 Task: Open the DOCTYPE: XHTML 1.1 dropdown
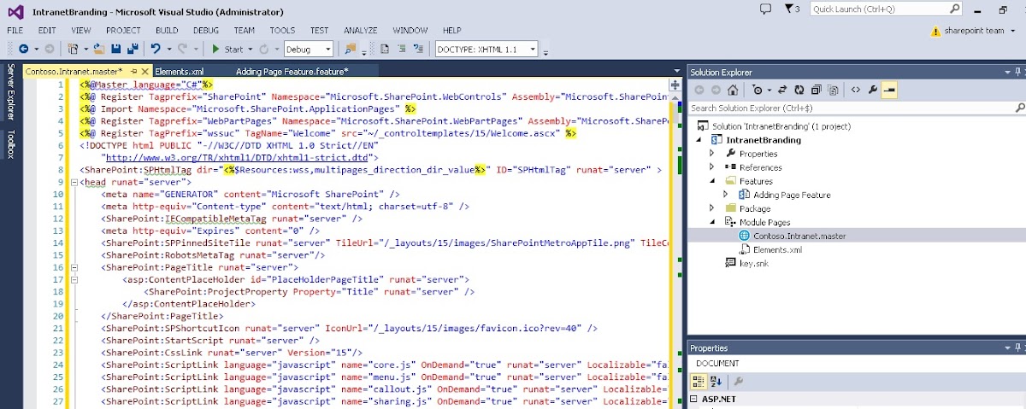pos(487,49)
